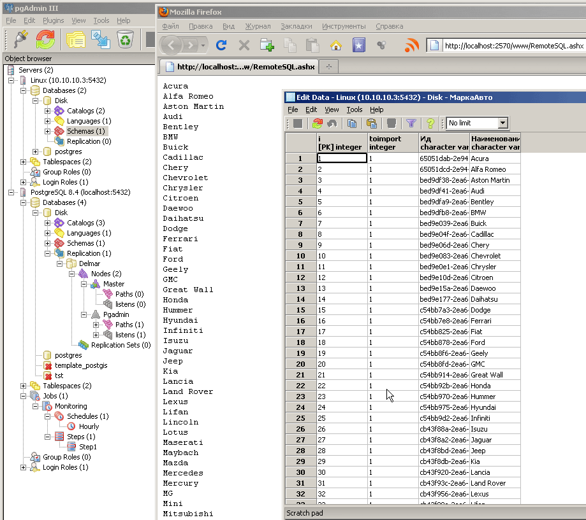586x520 pixels.
Task: Open the No limit row limit dropdown
Action: pos(503,123)
